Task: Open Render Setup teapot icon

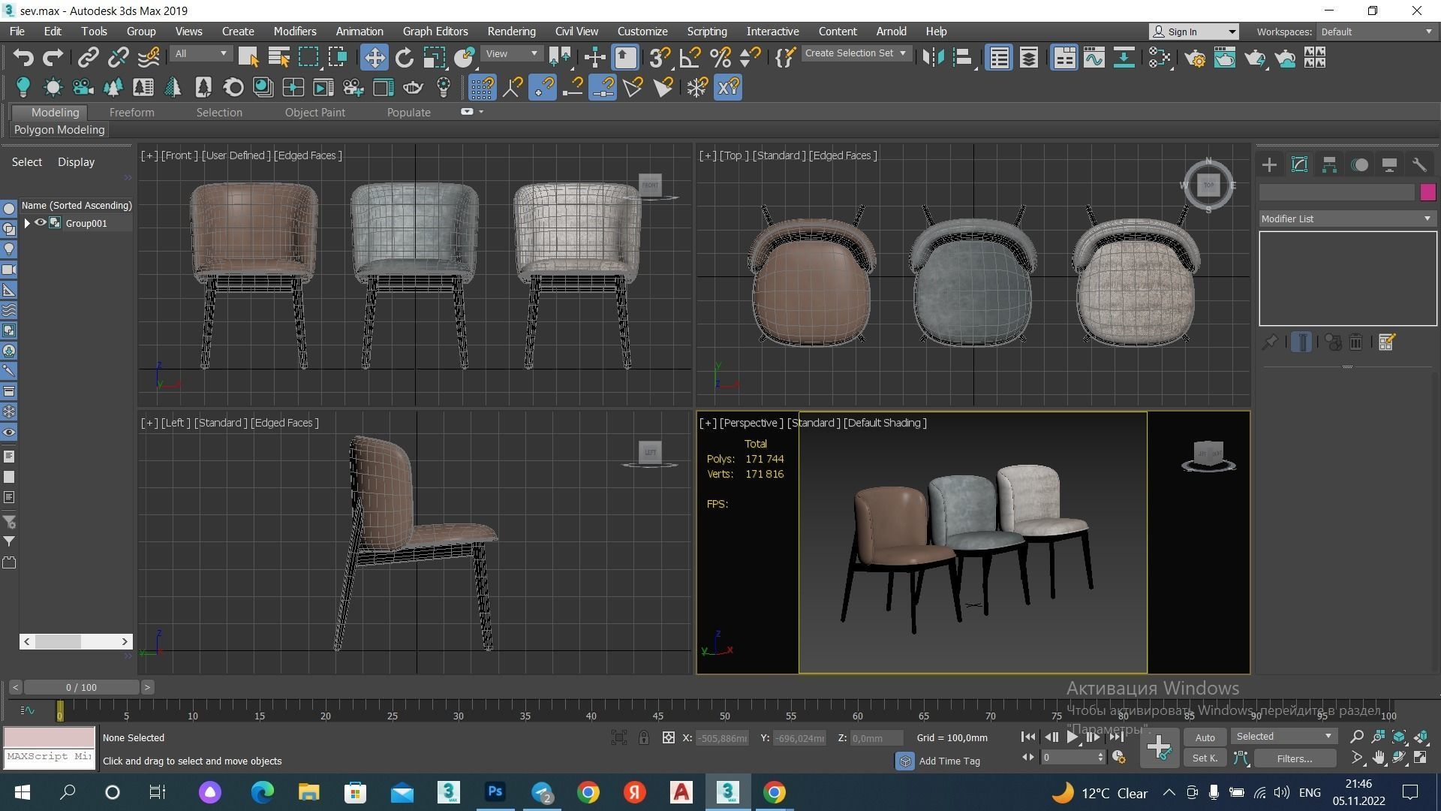Action: 1196,58
